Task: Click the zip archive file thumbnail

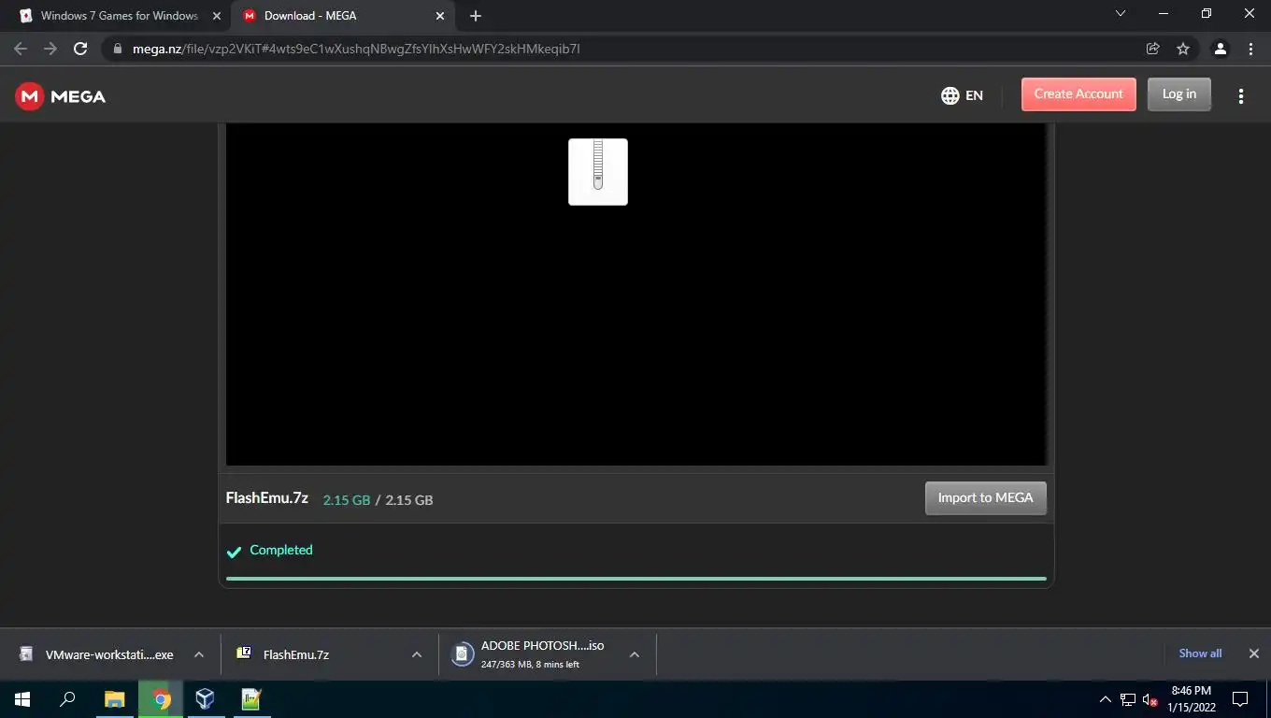Action: (598, 172)
